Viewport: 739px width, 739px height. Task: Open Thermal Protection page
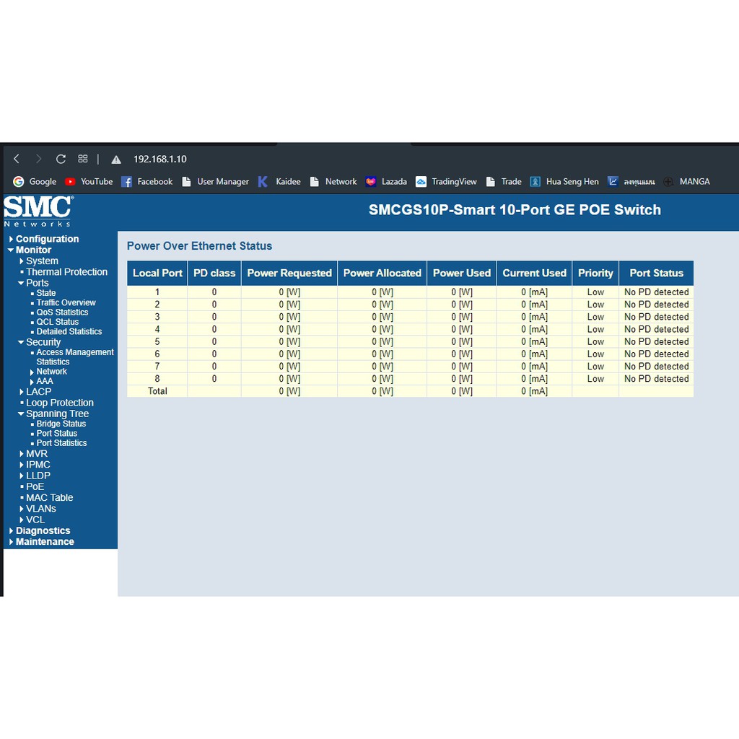66,272
